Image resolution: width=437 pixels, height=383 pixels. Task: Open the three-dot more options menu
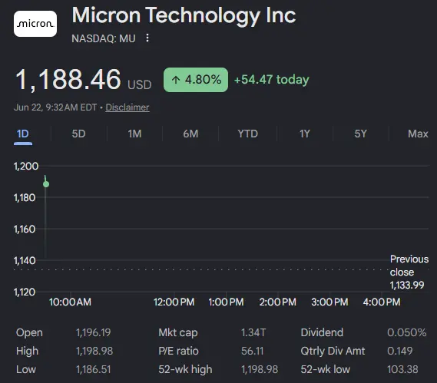[x=147, y=38]
